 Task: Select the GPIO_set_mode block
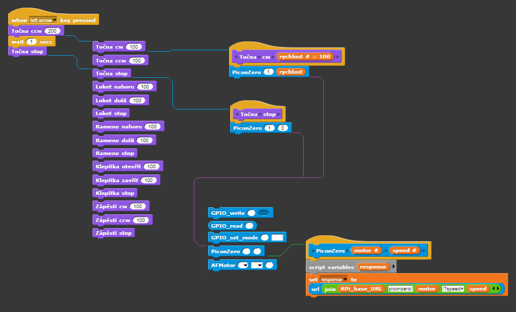[247, 238]
